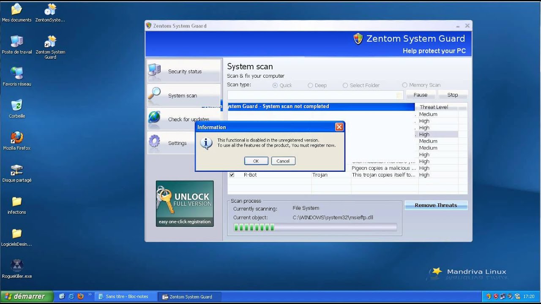Select the LogicielsDesin... folder on desktop

[x=16, y=237]
